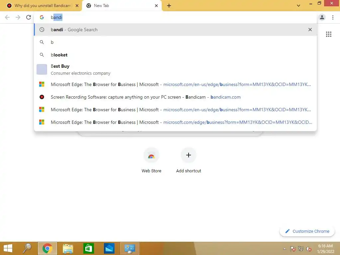Open the Chrome profile avatar icon
This screenshot has width=340, height=255.
tap(322, 17)
